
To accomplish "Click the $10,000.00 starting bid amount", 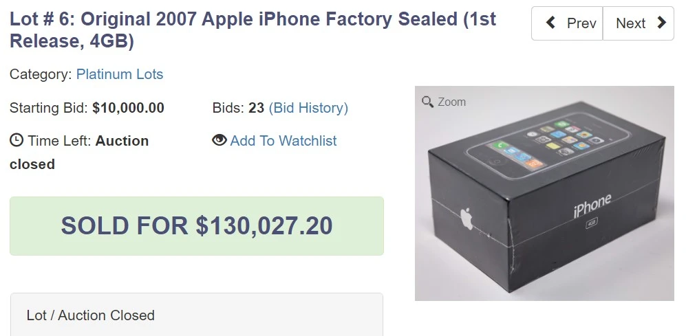I will pos(128,108).
